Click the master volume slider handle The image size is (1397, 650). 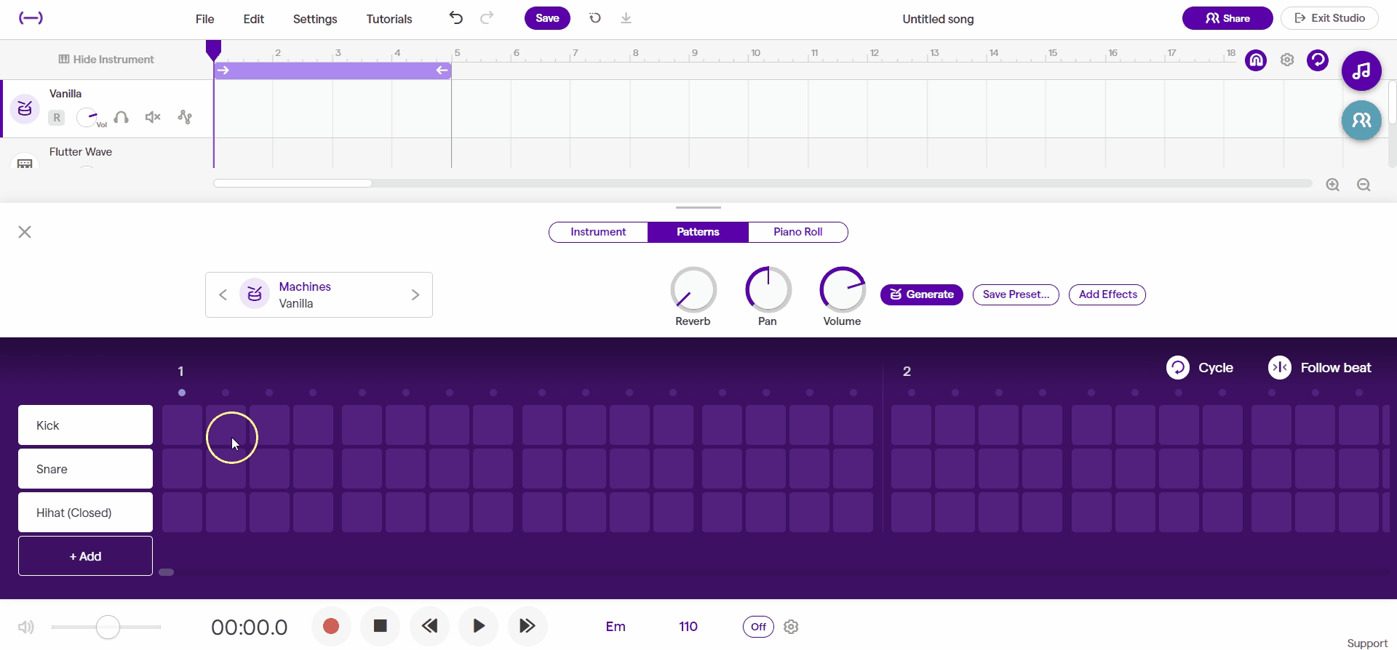pyautogui.click(x=108, y=627)
